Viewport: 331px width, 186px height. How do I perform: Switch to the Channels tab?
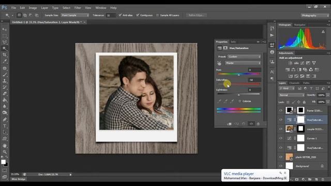(x=294, y=83)
